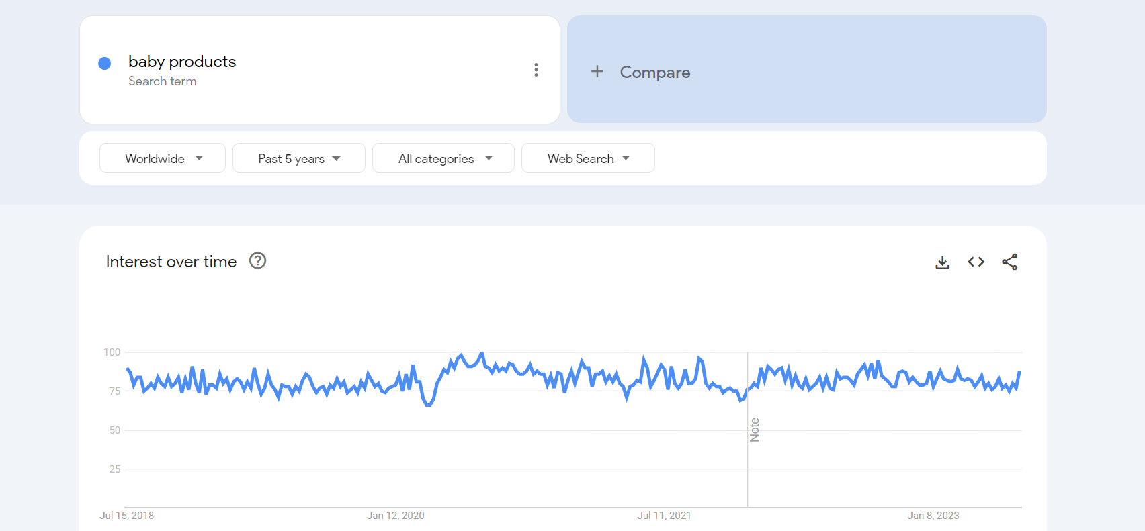Click the plus icon beside Compare

[597, 71]
